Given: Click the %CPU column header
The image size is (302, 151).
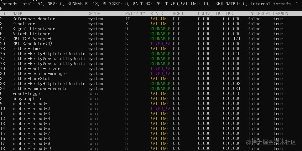Looking at the screenshot, I should point(178,14).
